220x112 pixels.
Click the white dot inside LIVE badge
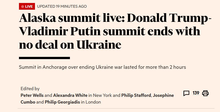23,6
